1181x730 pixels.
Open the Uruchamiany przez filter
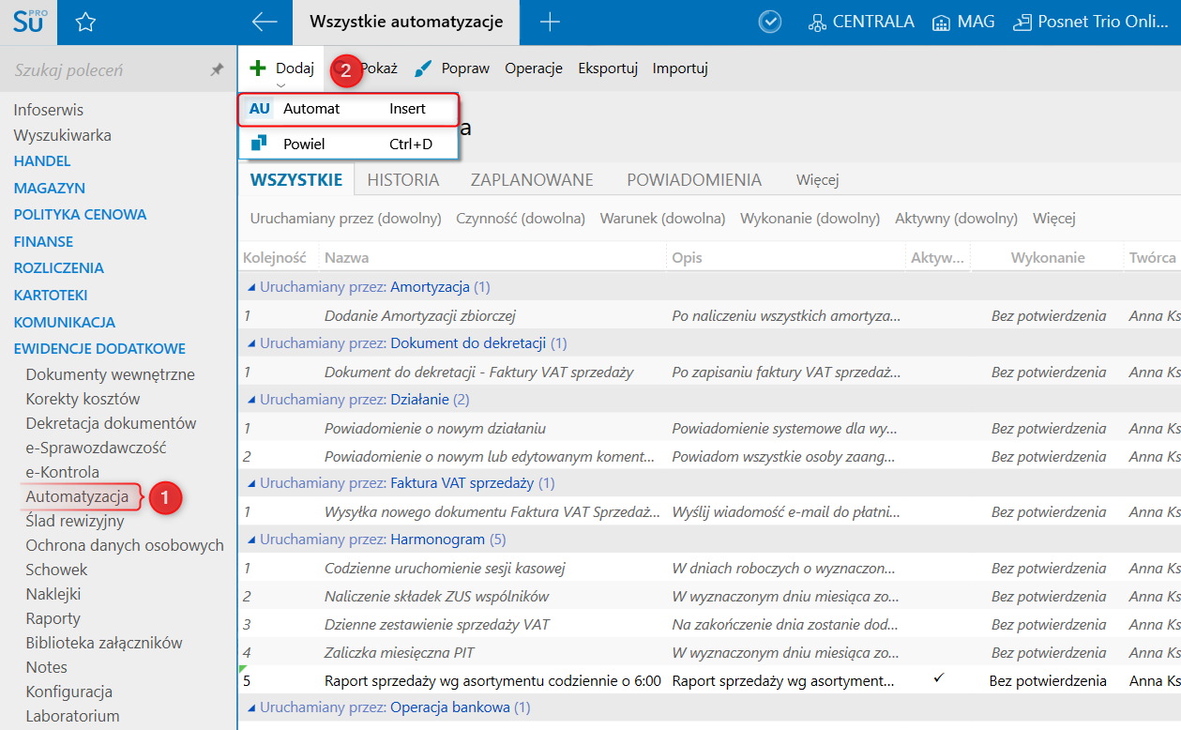tap(345, 219)
